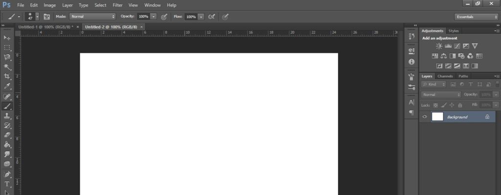
Task: Add a Photo Filter adjustment
Action: pos(461,56)
